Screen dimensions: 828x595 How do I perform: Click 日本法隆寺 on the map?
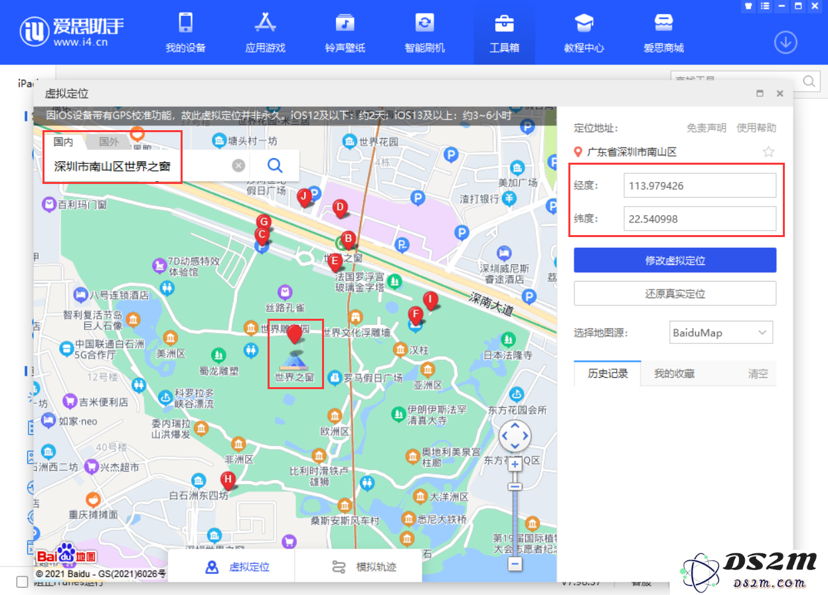(x=508, y=355)
